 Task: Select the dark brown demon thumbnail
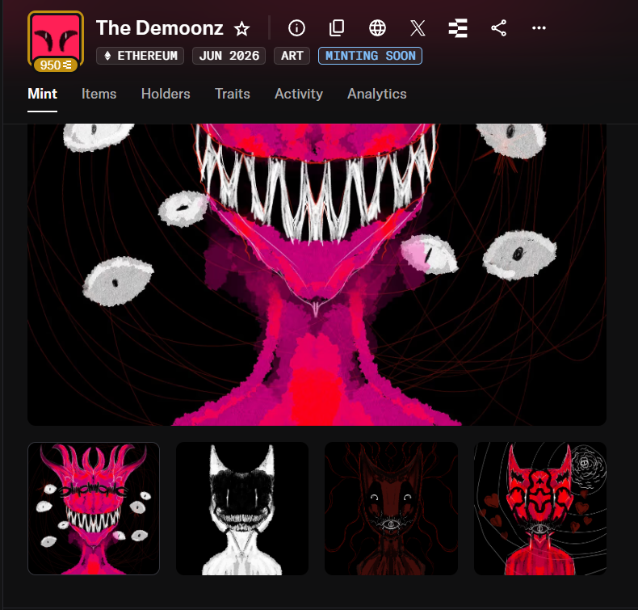click(x=391, y=509)
